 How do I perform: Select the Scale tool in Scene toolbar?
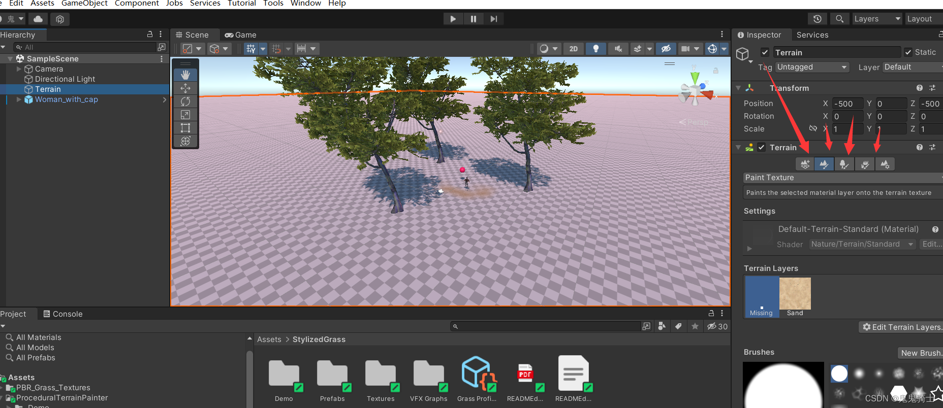(x=185, y=115)
